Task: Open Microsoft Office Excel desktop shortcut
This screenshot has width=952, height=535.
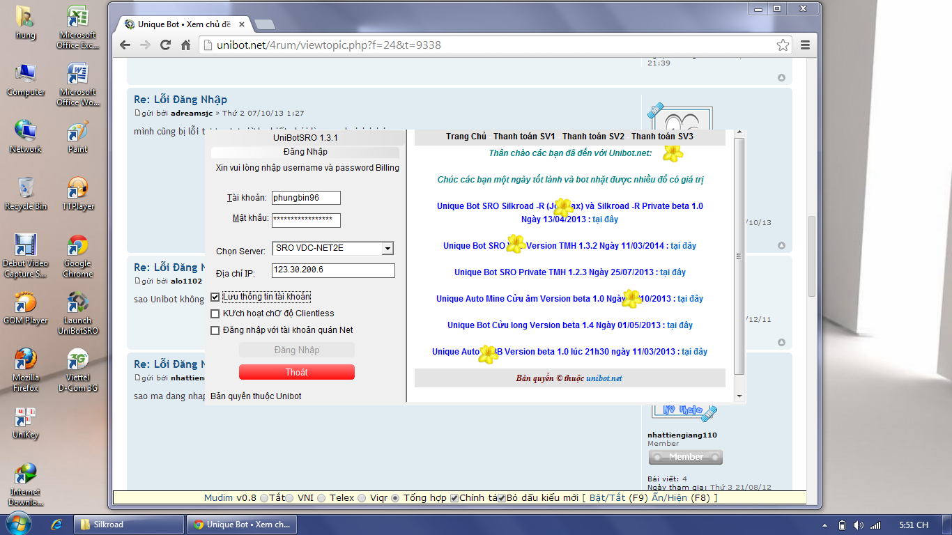Action: pyautogui.click(x=77, y=27)
